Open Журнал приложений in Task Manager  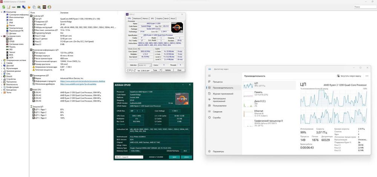pos(223,94)
